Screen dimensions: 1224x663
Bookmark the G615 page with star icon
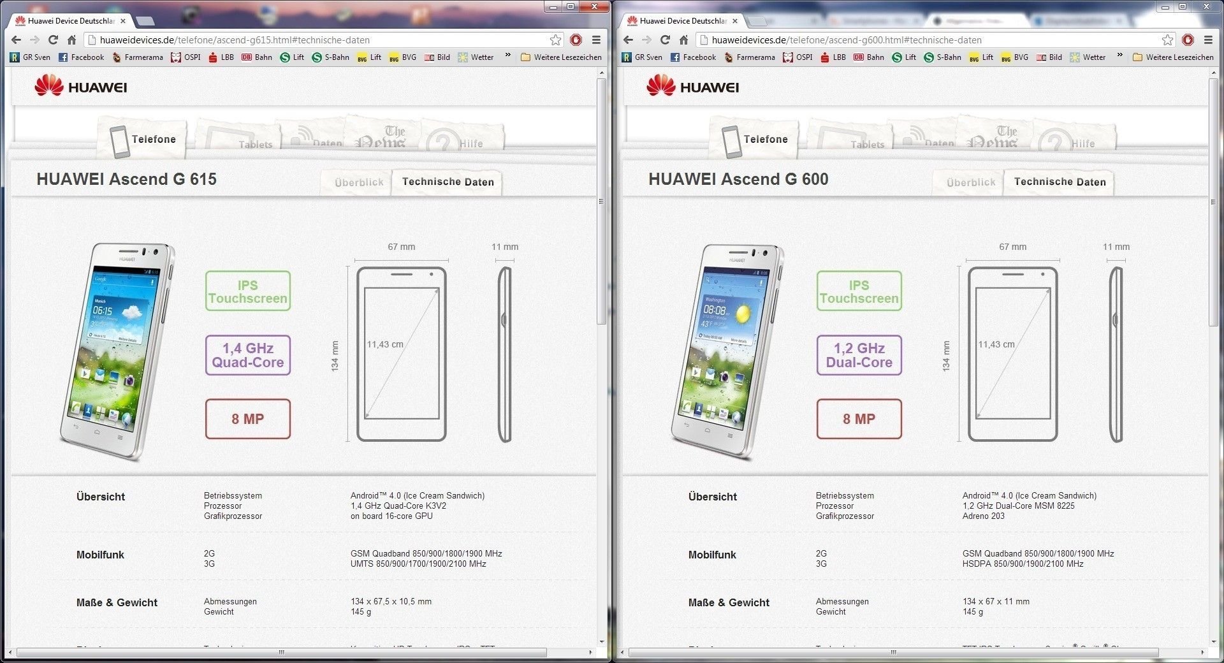[556, 40]
